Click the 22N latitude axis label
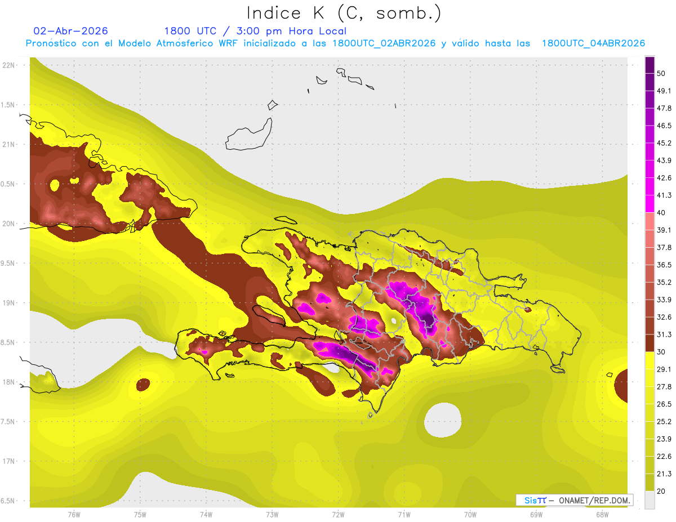The height and width of the screenshot is (522, 676). click(x=9, y=65)
